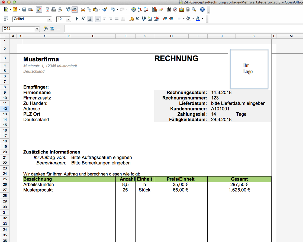Image resolution: width=303 pixels, height=242 pixels.
Task: Apply percent number format
Action: (137, 19)
